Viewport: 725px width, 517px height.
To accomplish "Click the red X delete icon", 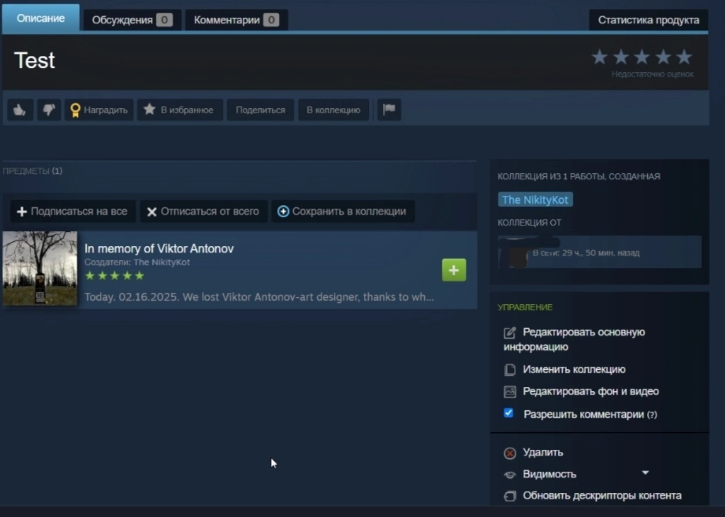I will (x=510, y=453).
